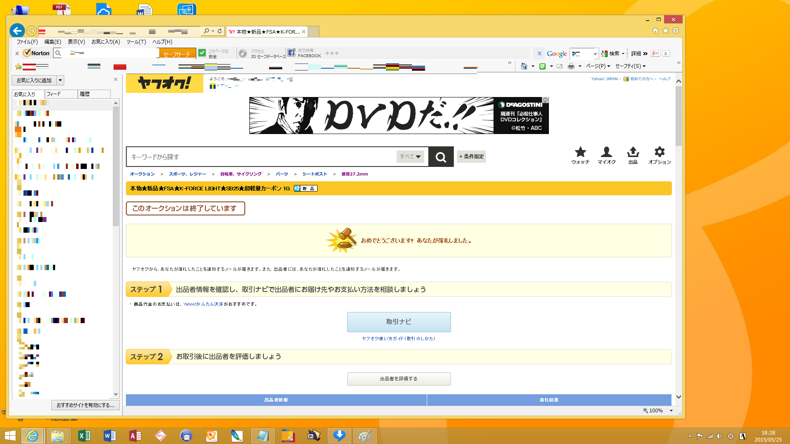This screenshot has height=444, width=790.
Task: Expand the Google toolbar search box dropdown
Action: 595,54
